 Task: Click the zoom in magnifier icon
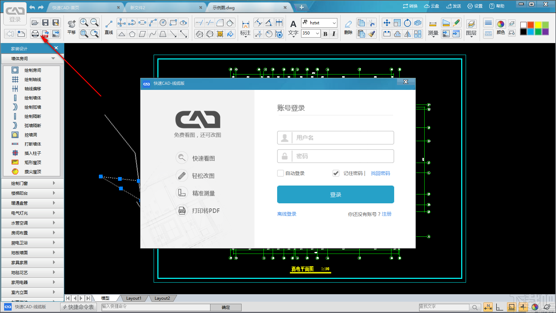[x=84, y=23]
